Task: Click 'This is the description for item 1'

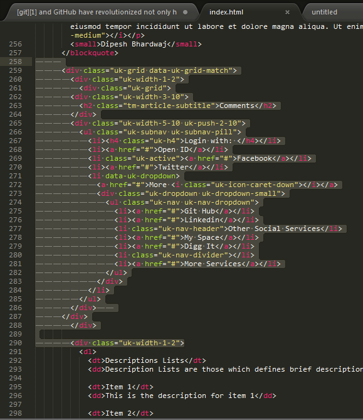Action: point(180,396)
